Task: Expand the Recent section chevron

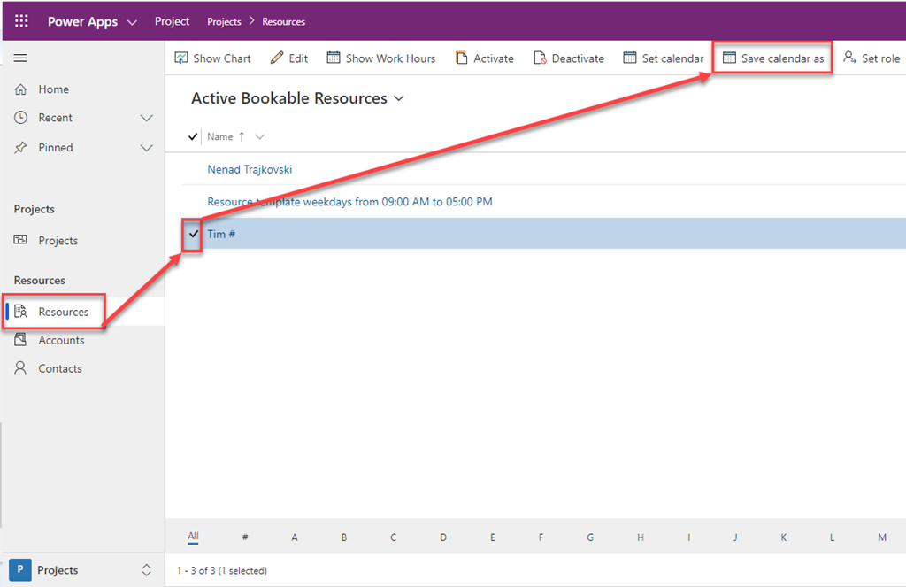Action: 147,118
